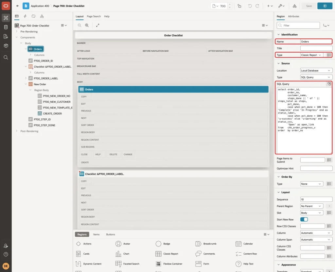
Task: Switch to the Attributes tab
Action: coord(293,16)
